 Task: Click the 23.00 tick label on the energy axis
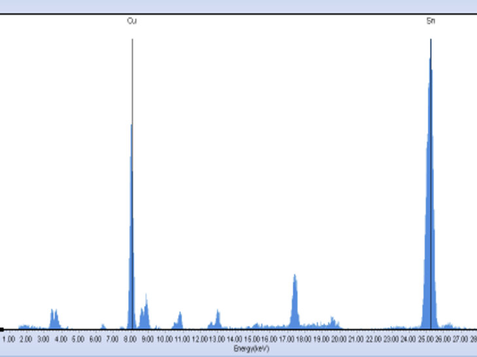(391, 339)
